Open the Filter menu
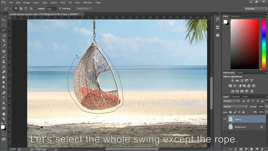The width and height of the screenshot is (268, 151). pos(63,3)
